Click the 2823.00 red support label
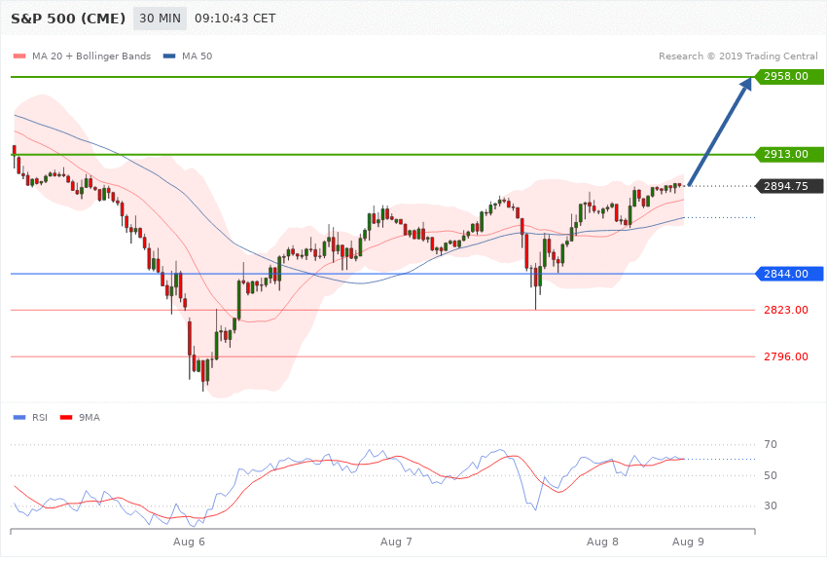827x561 pixels. pos(786,310)
